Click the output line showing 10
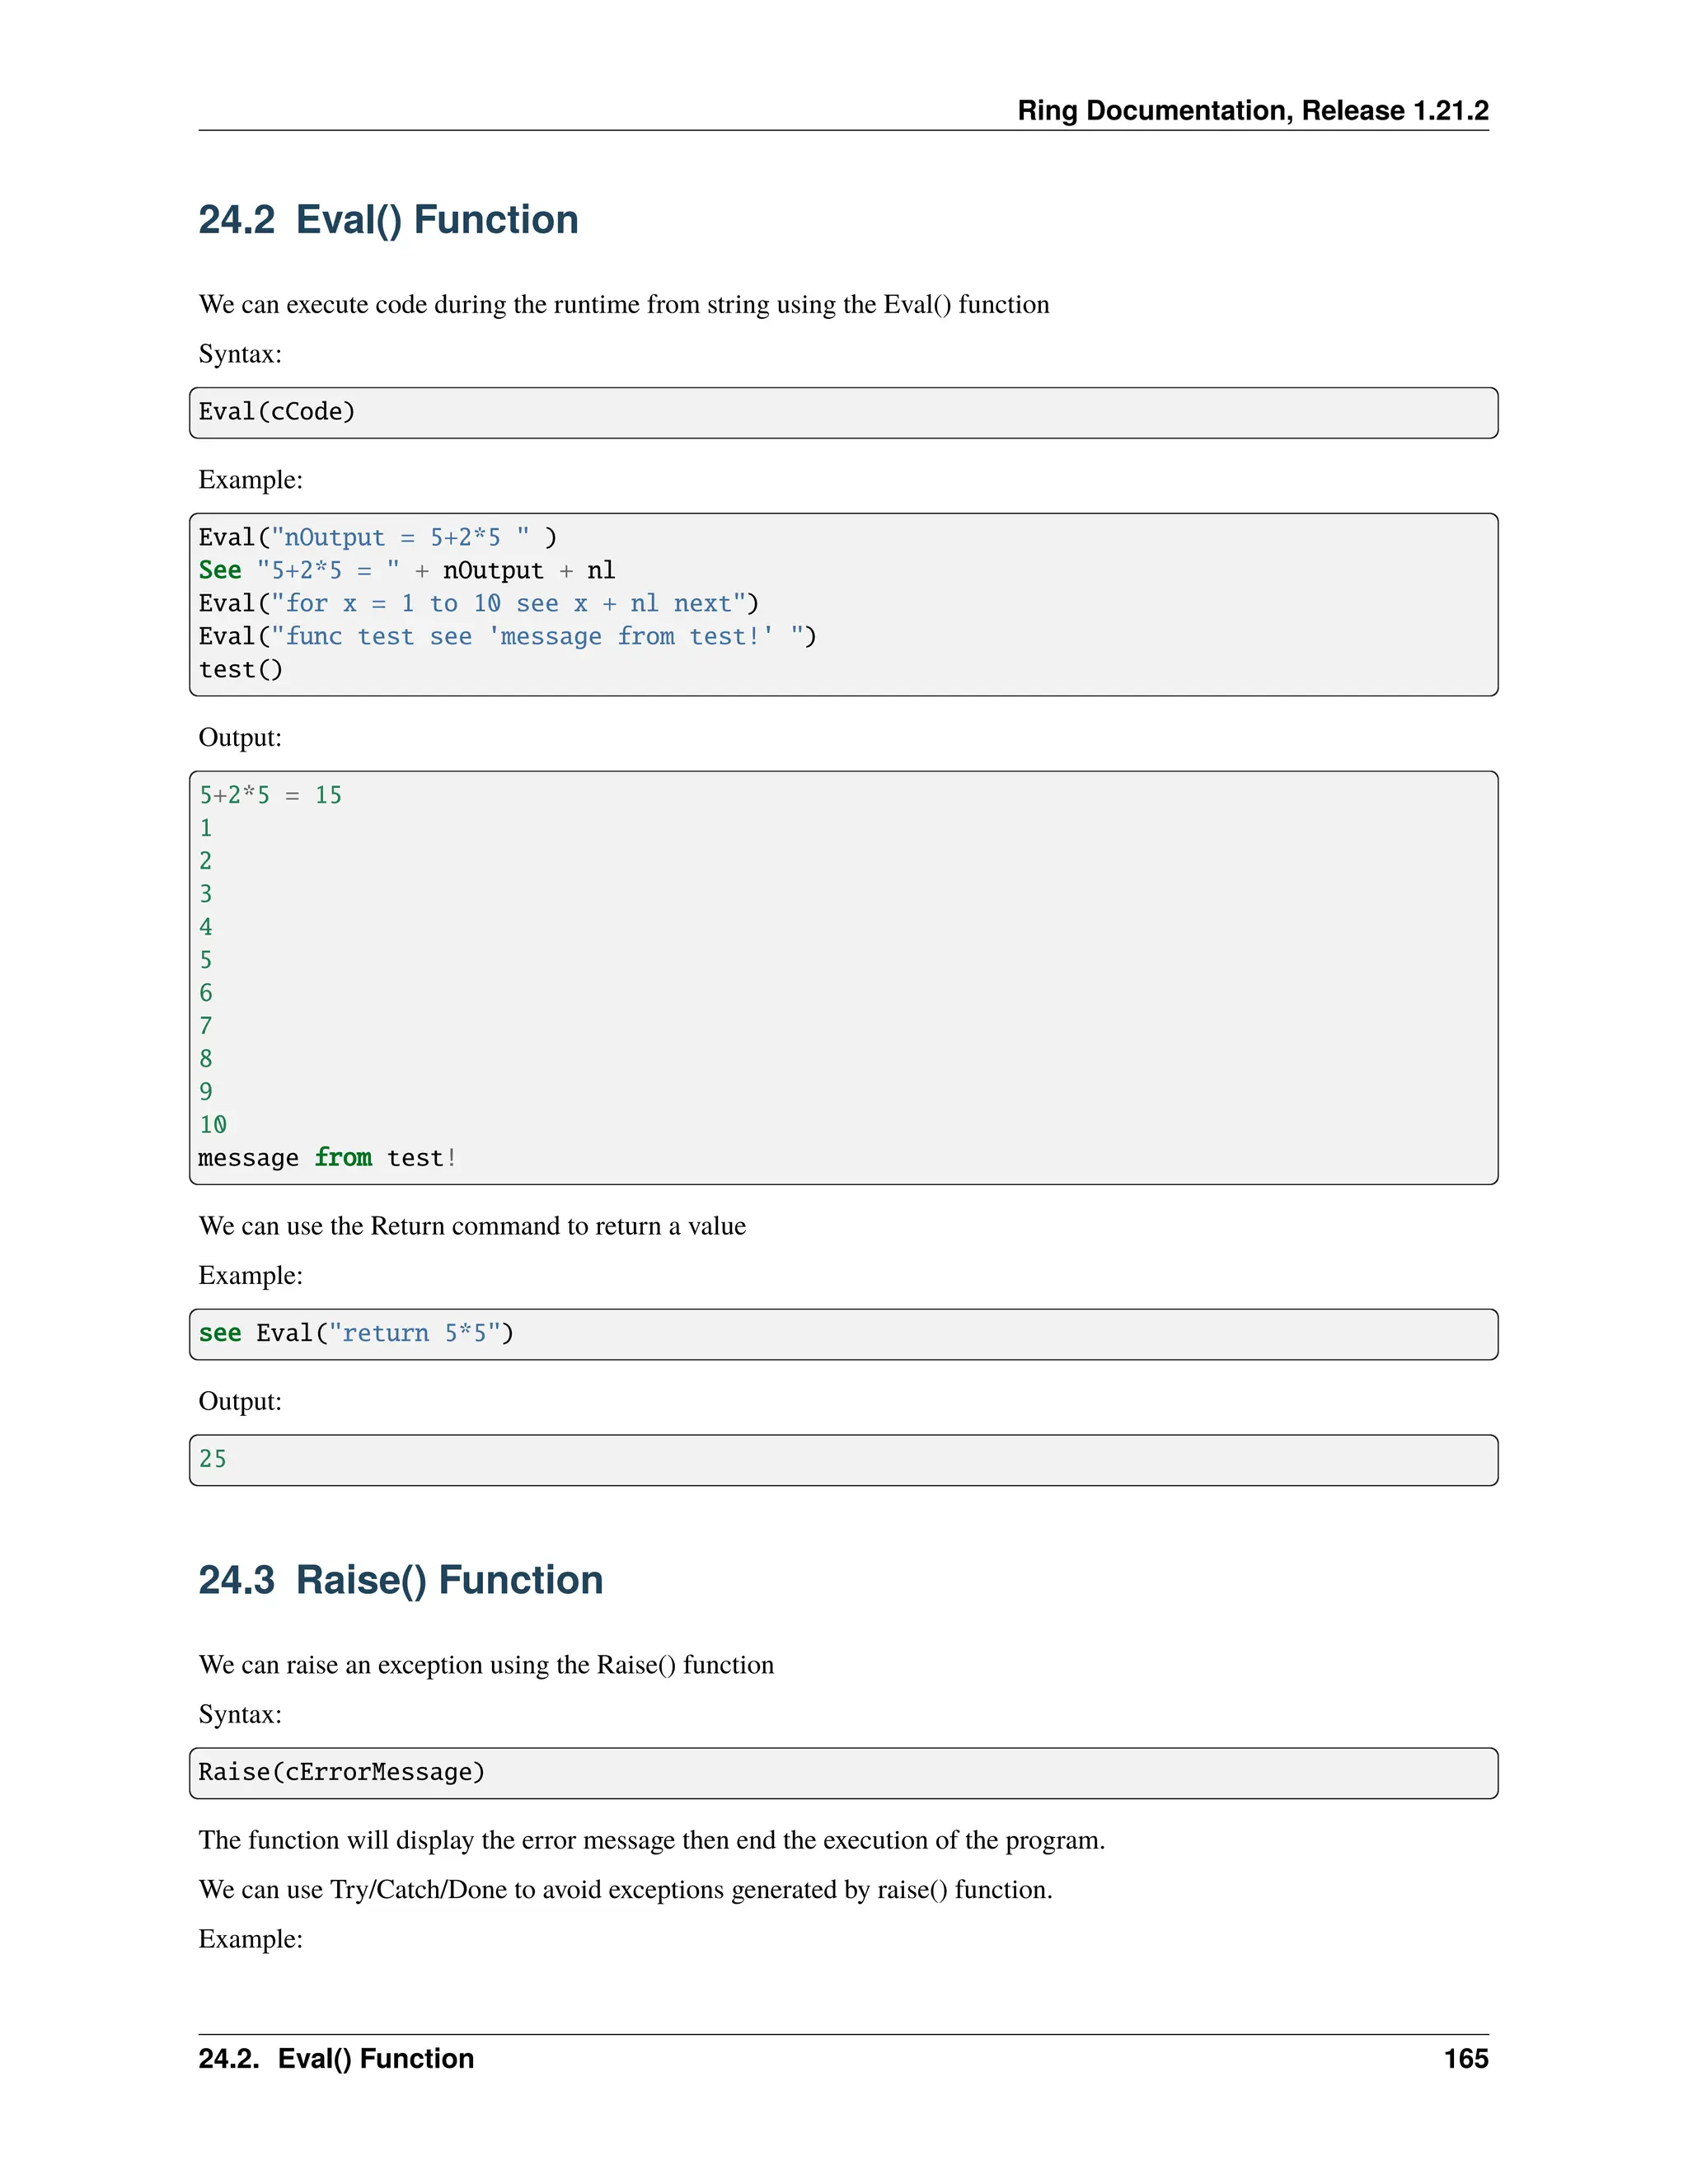Viewport: 1688px width, 2184px height. pos(213,1125)
